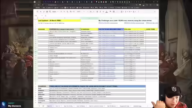The height and width of the screenshot is (108, 192).
Task: Click the undo arrow in the toolbar
Action: click(41, 12)
